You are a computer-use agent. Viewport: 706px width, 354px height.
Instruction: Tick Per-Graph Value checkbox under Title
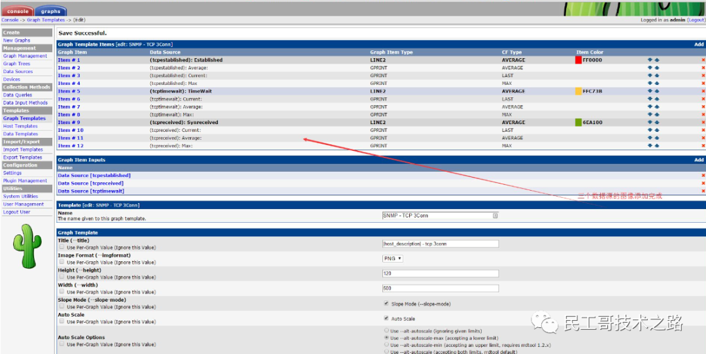(61, 248)
